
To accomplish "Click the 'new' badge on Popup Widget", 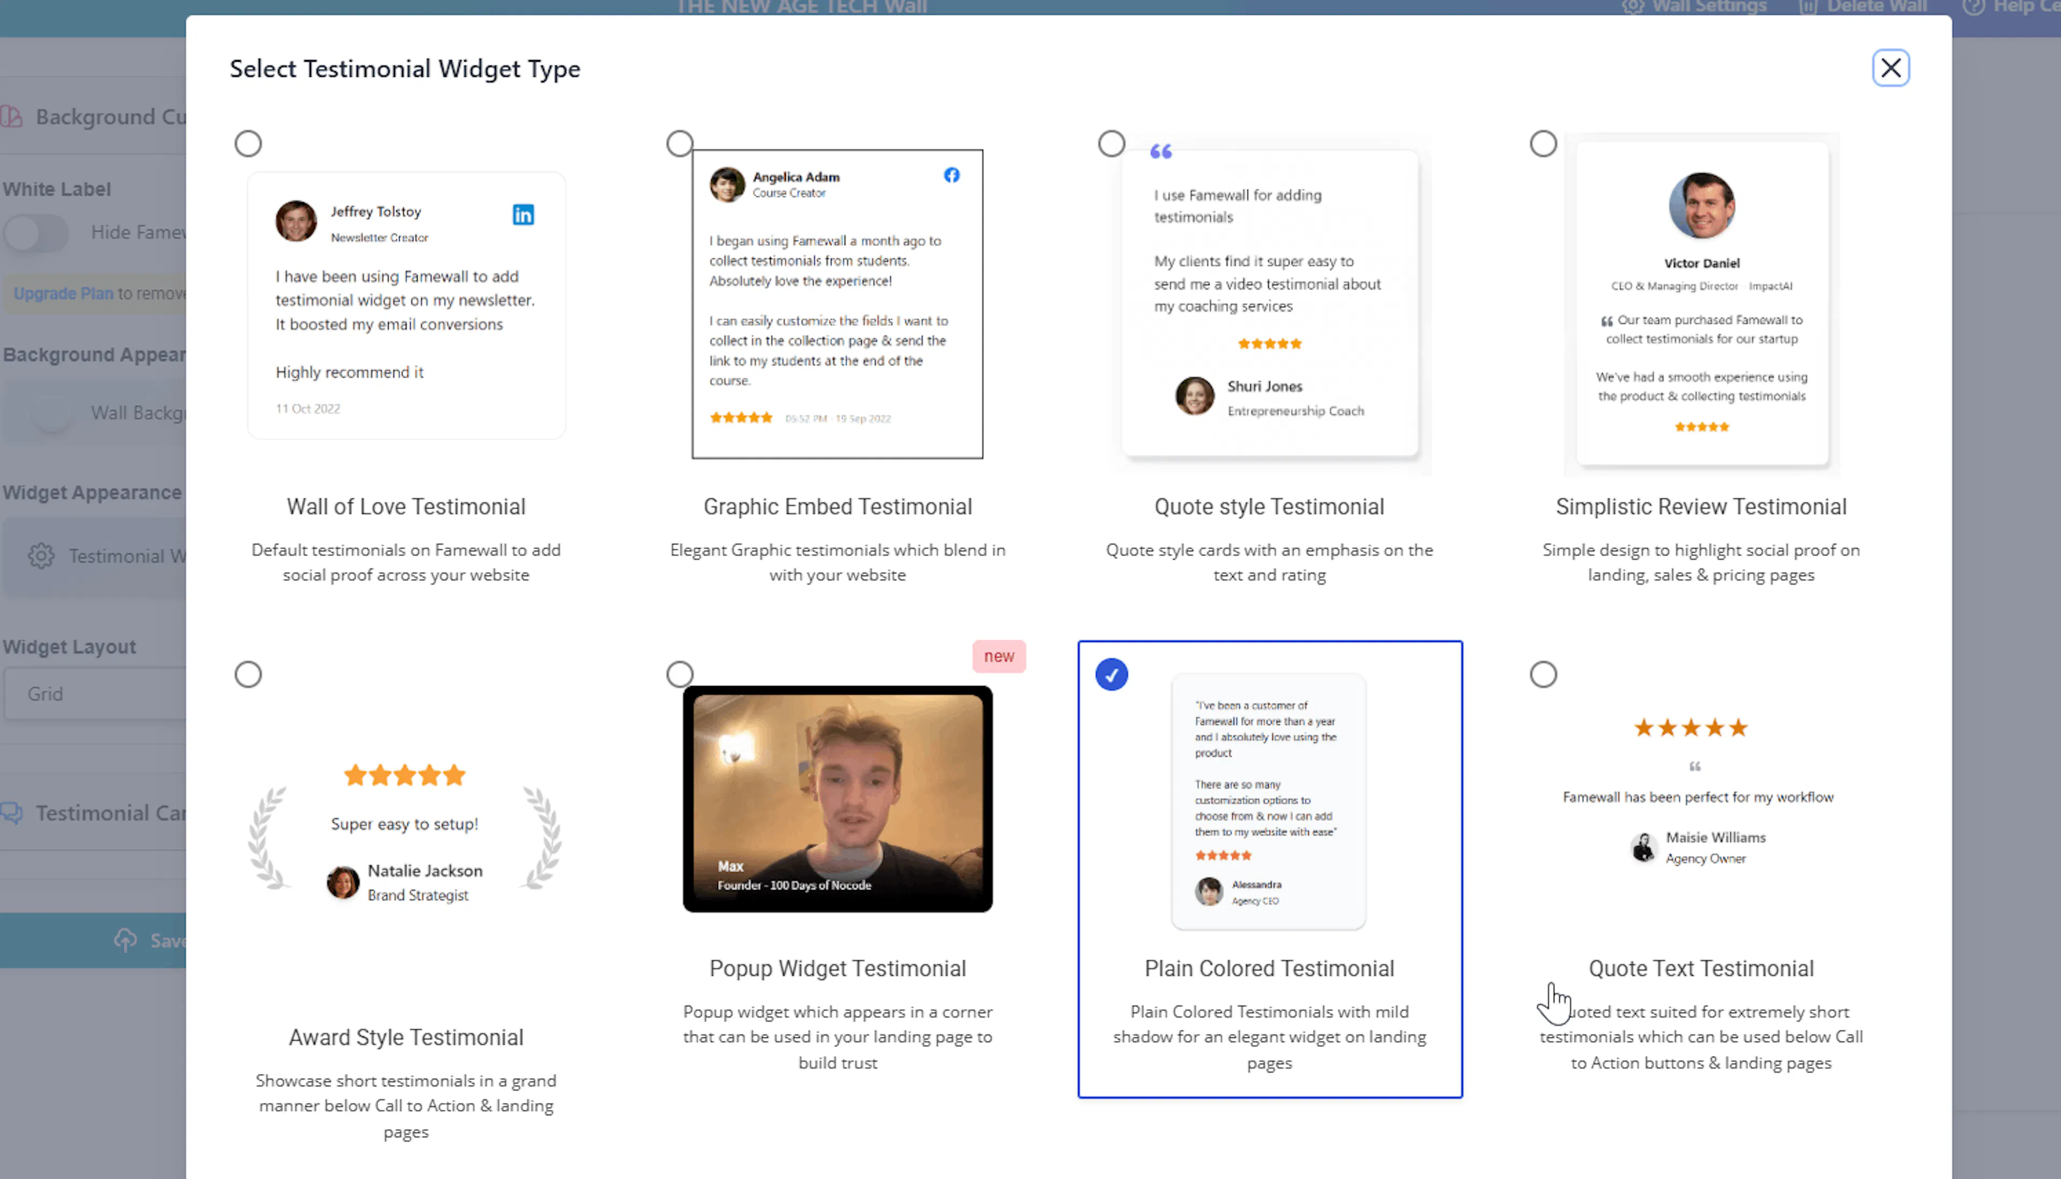I will (x=999, y=656).
